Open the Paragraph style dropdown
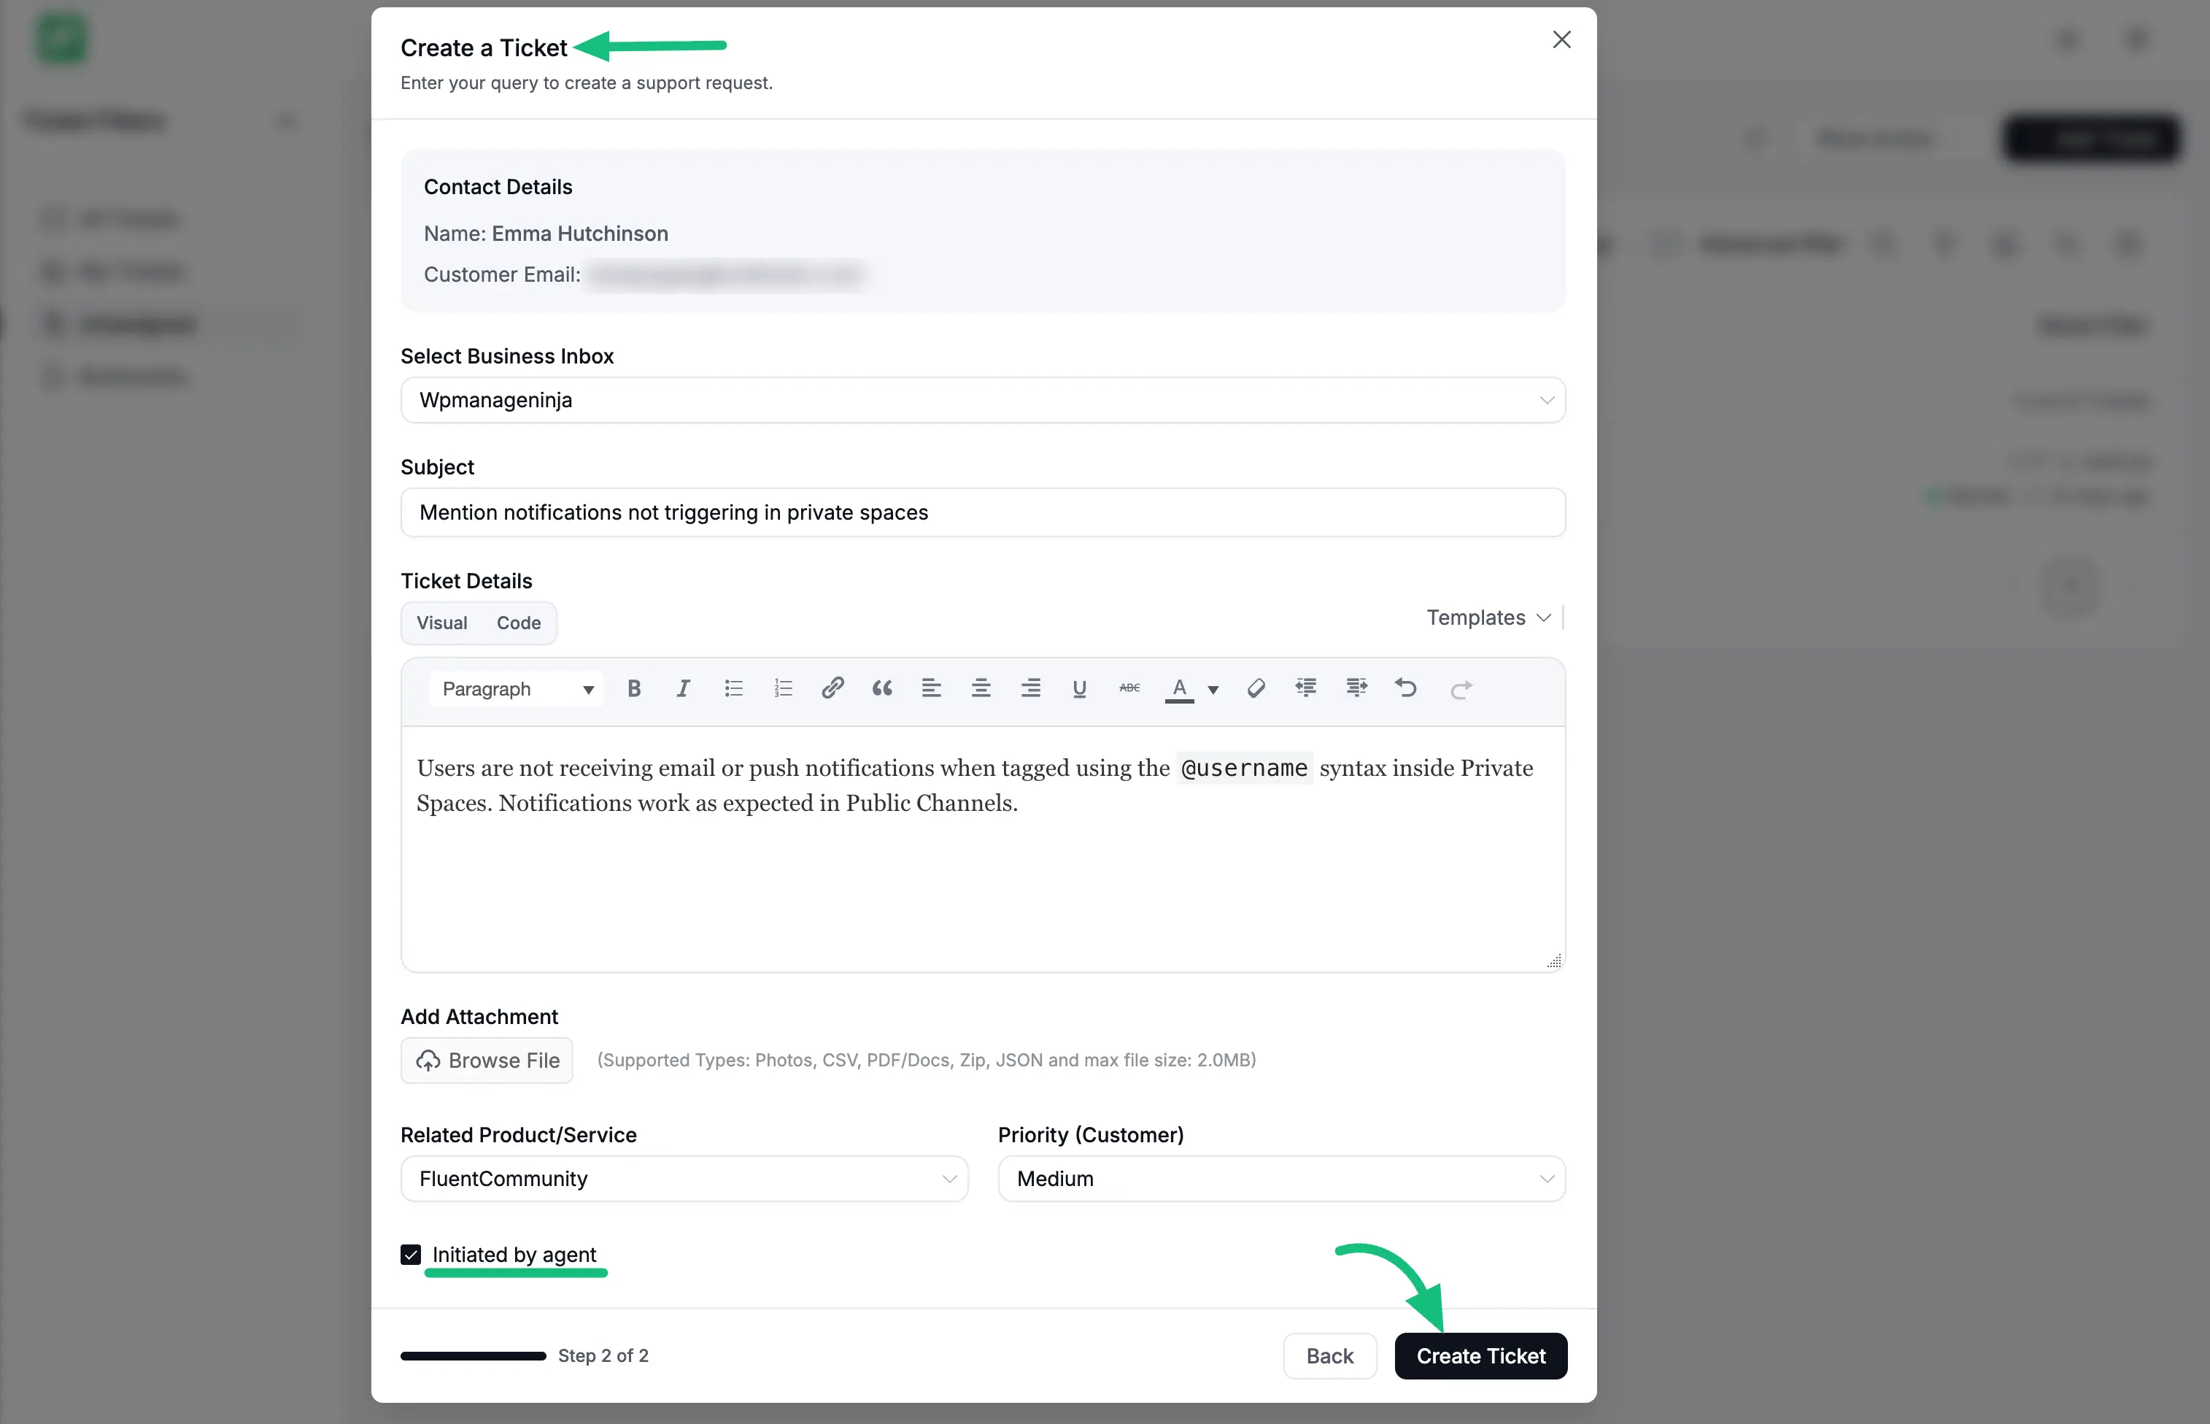Viewport: 2210px width, 1424px height. [x=516, y=688]
